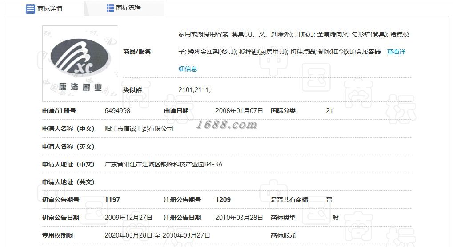Click the 初审公告期号 label
Screen dimensions: 453x247
pos(60,200)
